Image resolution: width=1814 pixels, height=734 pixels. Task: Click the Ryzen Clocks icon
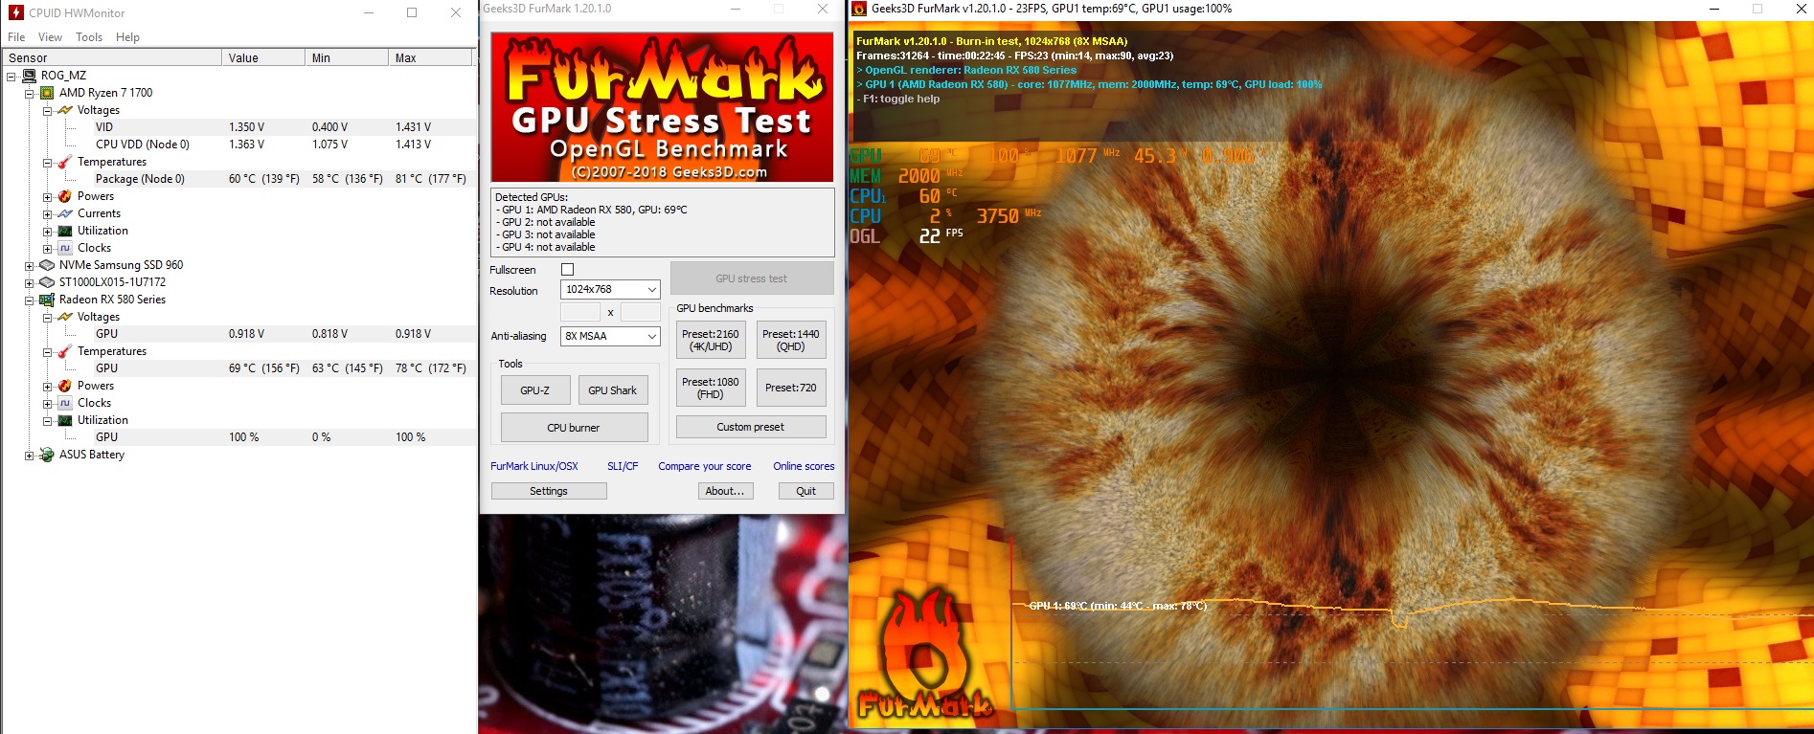point(65,248)
